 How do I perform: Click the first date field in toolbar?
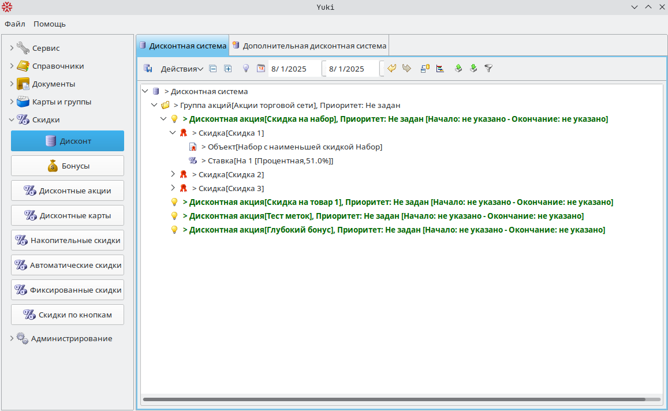tap(294, 69)
